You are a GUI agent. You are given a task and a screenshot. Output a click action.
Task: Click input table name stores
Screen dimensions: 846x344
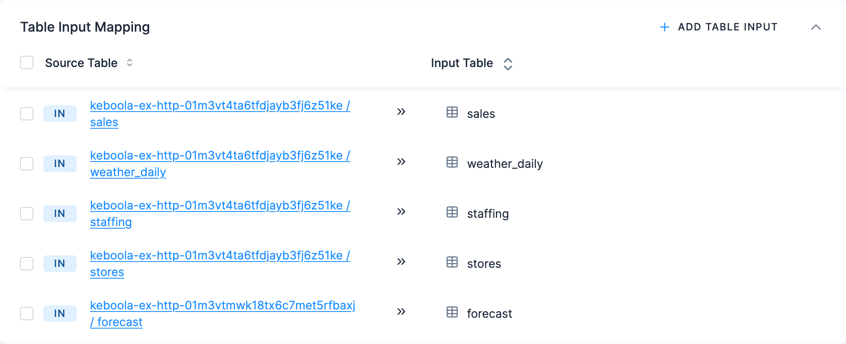[x=484, y=264]
